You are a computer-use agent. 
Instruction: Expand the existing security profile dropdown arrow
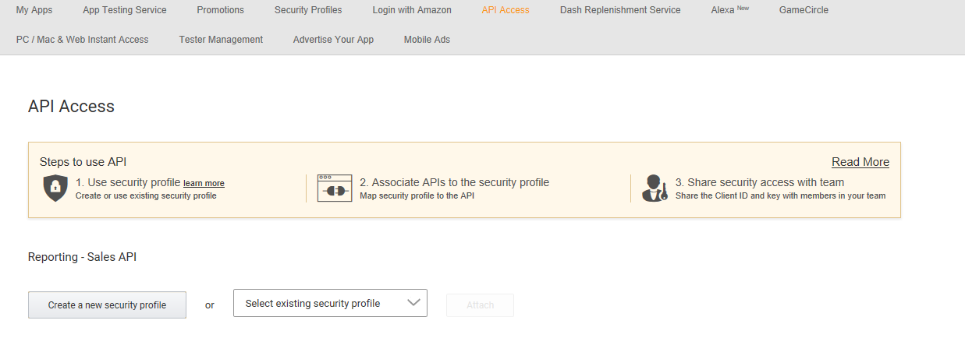[413, 303]
